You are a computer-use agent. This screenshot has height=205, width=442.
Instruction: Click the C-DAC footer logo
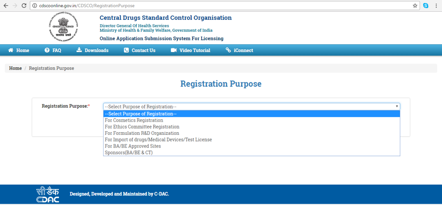tap(48, 194)
